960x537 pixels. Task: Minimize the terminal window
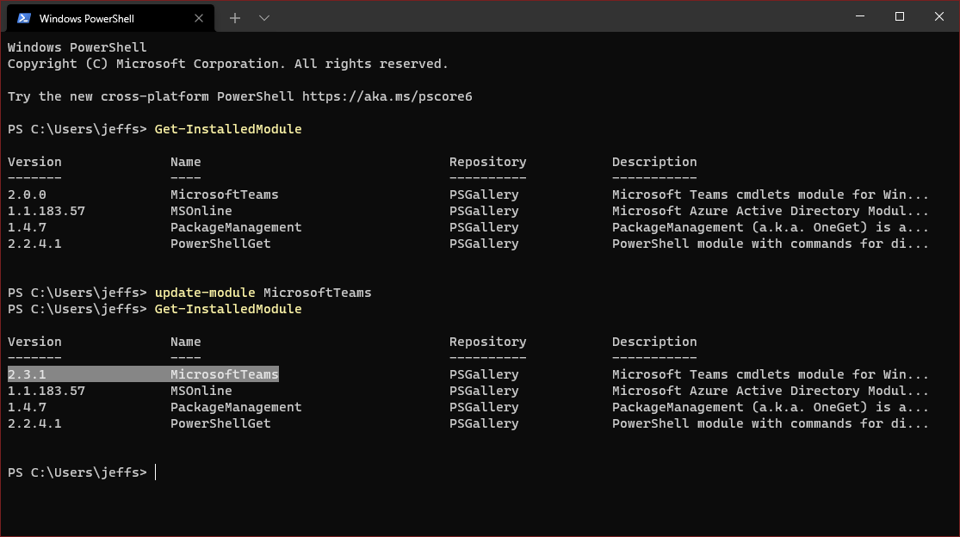(x=859, y=16)
